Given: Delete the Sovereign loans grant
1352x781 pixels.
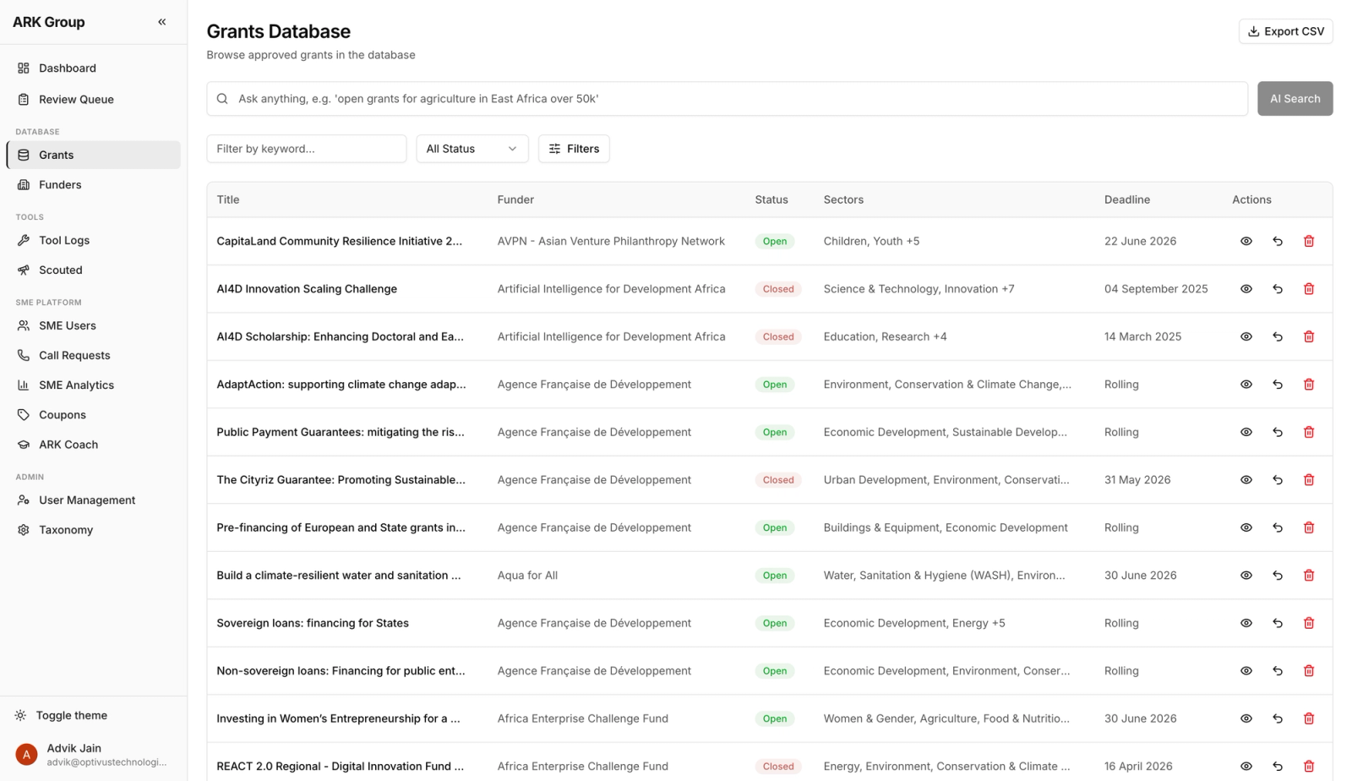Looking at the screenshot, I should click(1308, 623).
